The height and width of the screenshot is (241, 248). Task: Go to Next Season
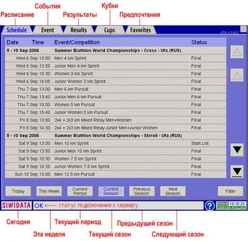coord(173,191)
